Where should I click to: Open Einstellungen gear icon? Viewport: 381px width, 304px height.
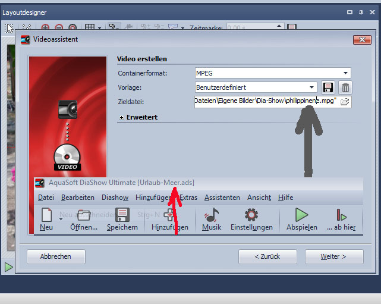[251, 215]
